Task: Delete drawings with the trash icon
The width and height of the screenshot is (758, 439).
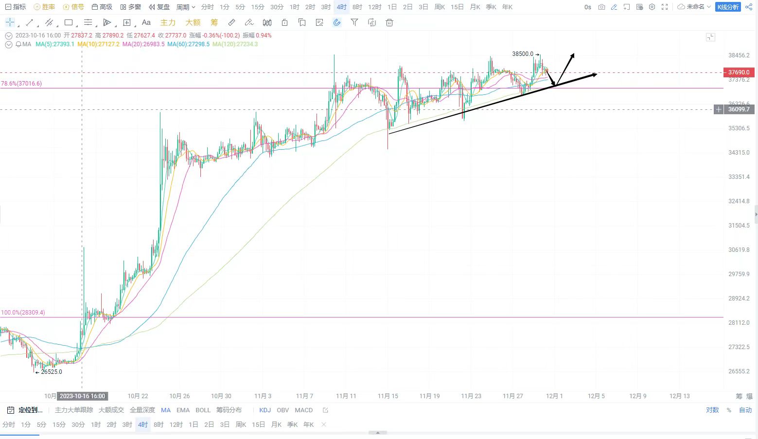Action: tap(389, 22)
